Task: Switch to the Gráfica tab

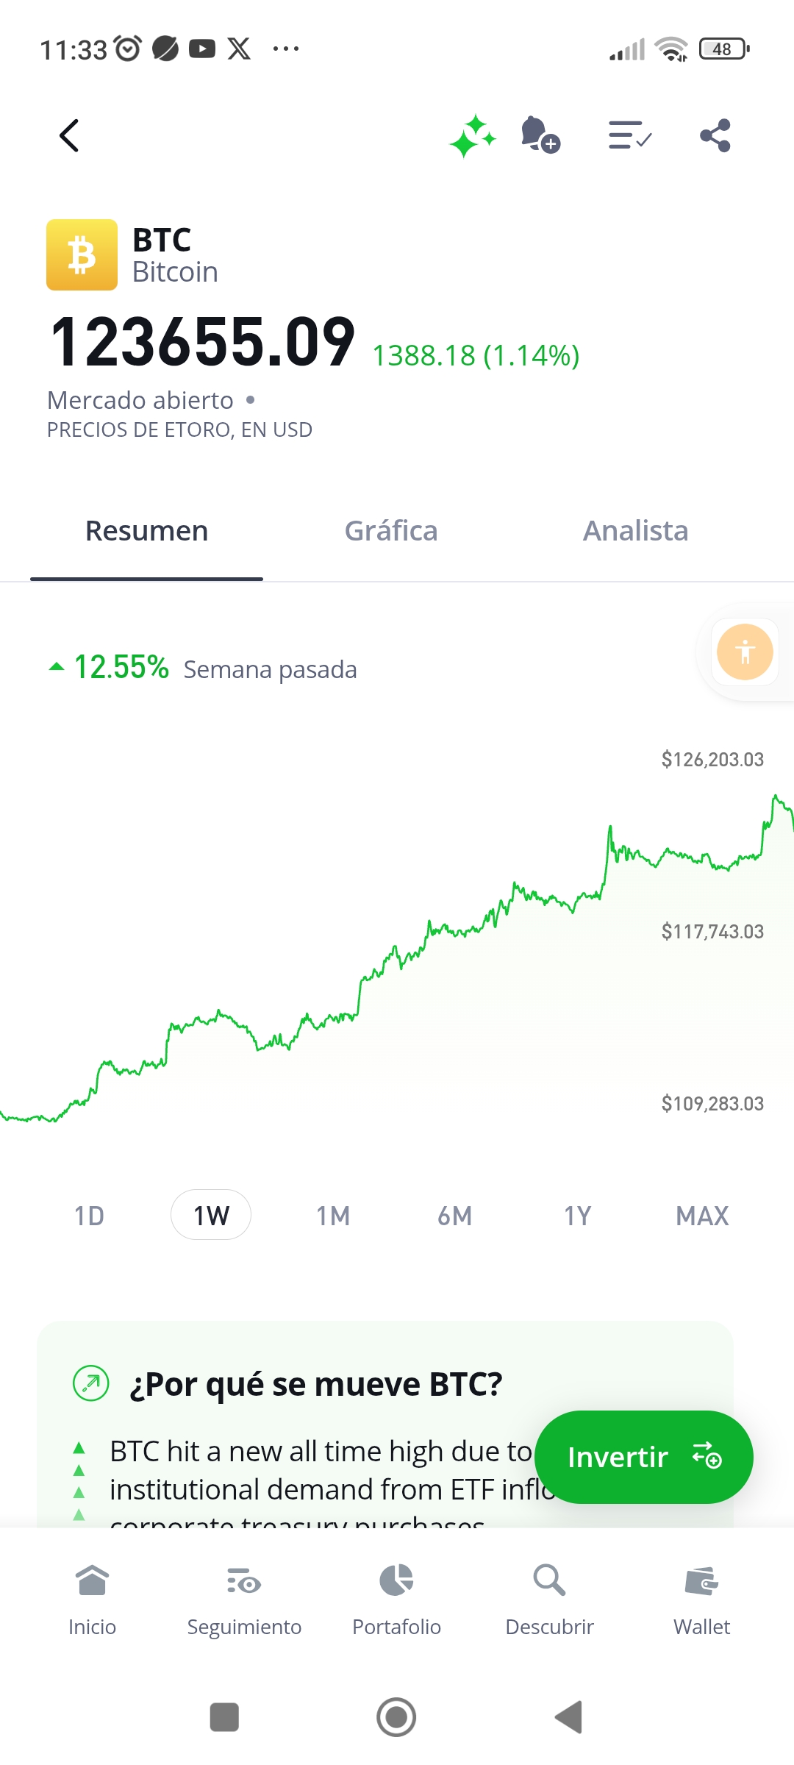Action: tap(391, 531)
